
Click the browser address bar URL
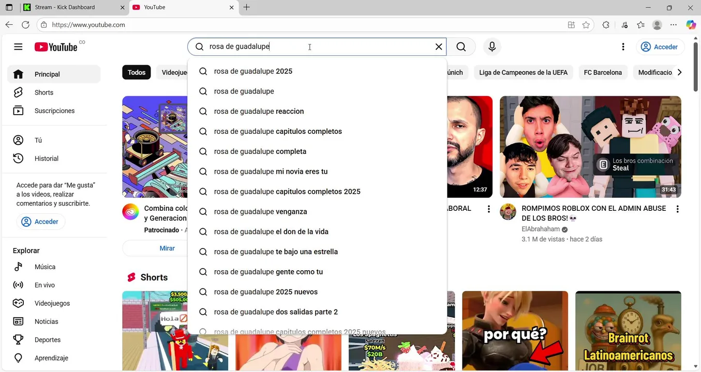(x=88, y=25)
